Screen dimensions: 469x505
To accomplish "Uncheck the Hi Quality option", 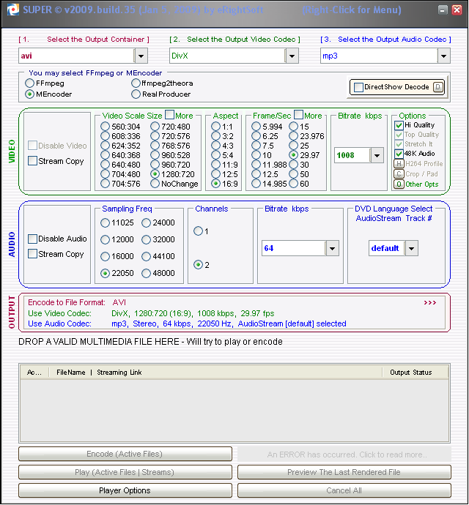I will [x=399, y=125].
